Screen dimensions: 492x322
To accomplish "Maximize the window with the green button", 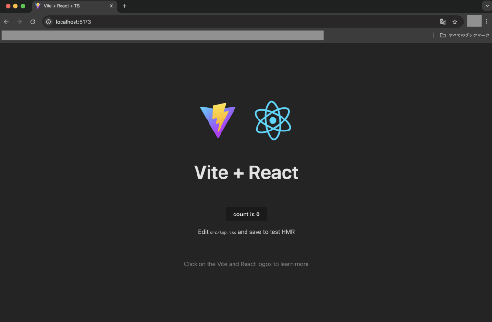I will click(23, 6).
